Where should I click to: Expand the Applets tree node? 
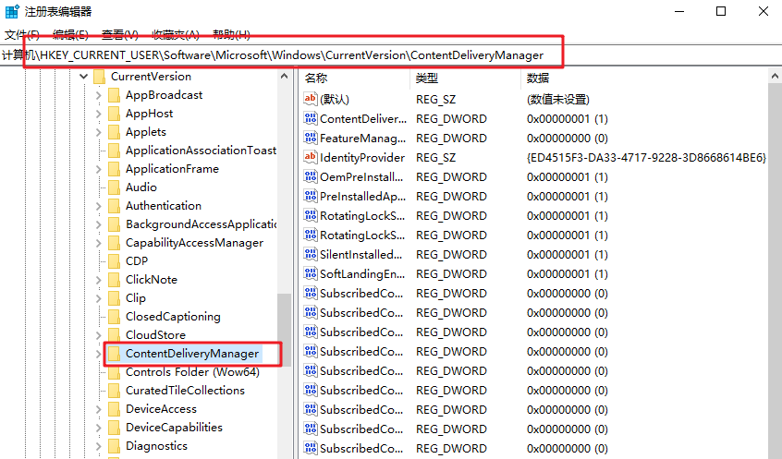pyautogui.click(x=98, y=132)
